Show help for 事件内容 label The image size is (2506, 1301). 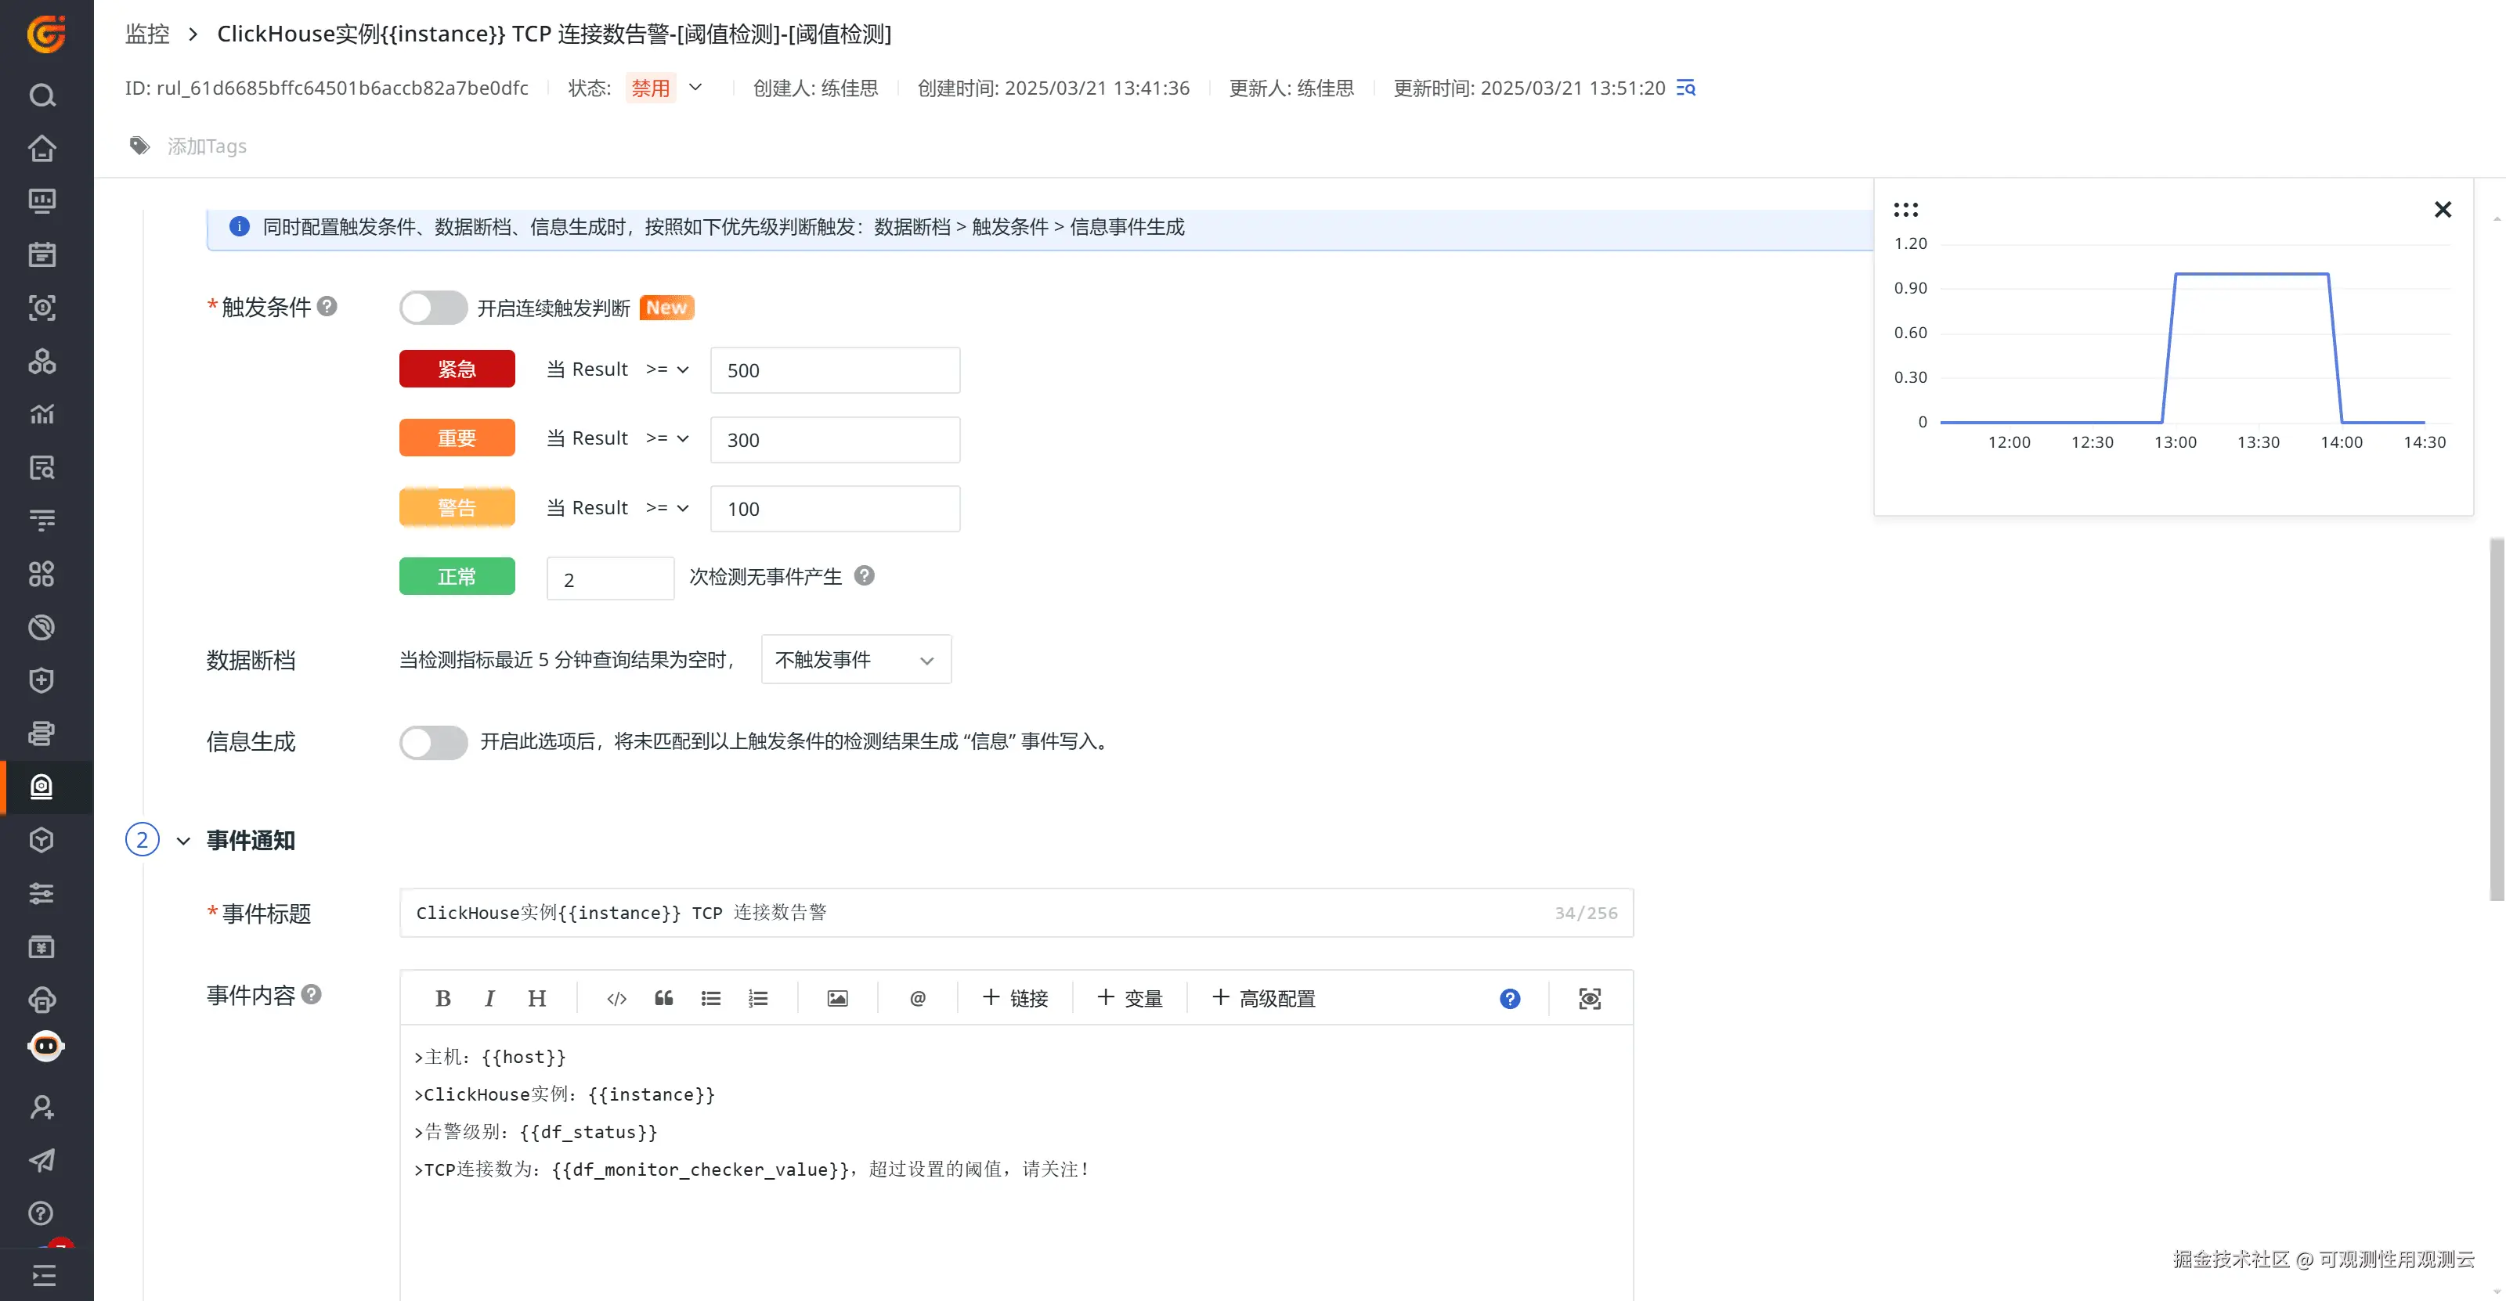pyautogui.click(x=312, y=993)
